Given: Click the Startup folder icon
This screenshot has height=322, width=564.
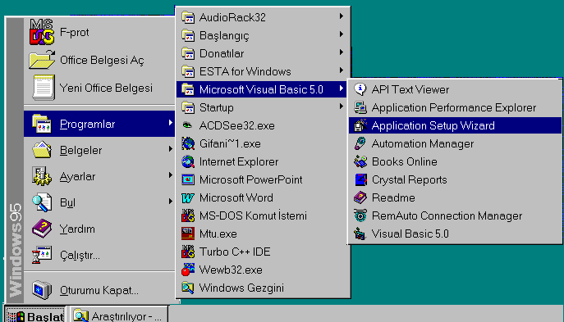Looking at the screenshot, I should pos(188,107).
